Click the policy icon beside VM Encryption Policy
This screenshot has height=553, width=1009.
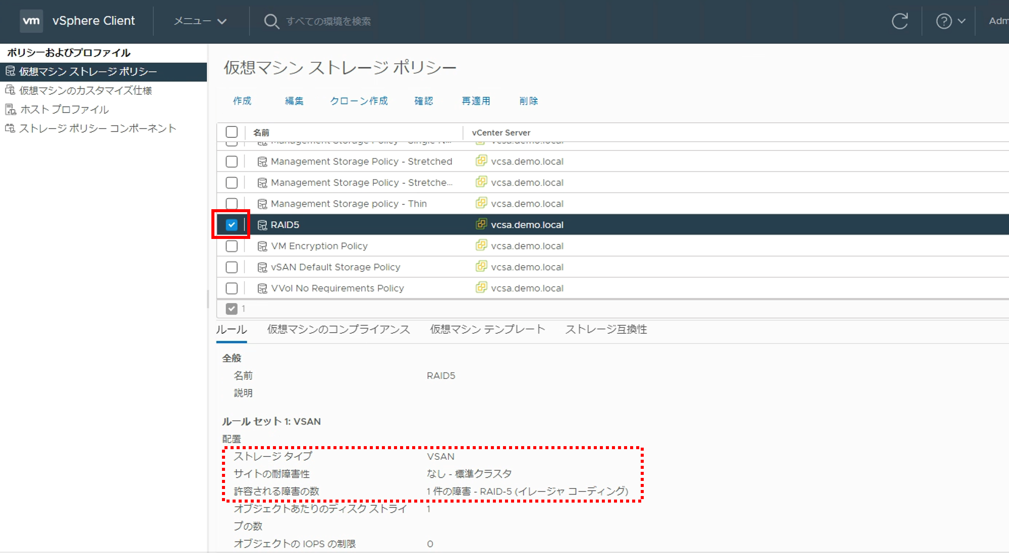262,247
